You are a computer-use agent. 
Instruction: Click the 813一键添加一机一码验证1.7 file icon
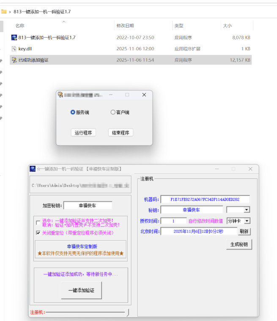pyautogui.click(x=14, y=38)
